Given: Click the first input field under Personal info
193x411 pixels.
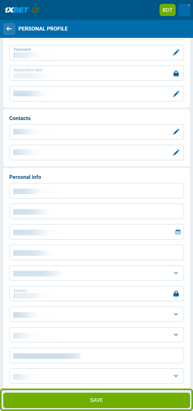Looking at the screenshot, I should (x=96, y=190).
